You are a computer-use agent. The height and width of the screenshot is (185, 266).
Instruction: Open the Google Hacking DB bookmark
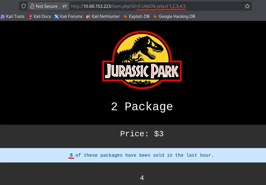tap(174, 16)
